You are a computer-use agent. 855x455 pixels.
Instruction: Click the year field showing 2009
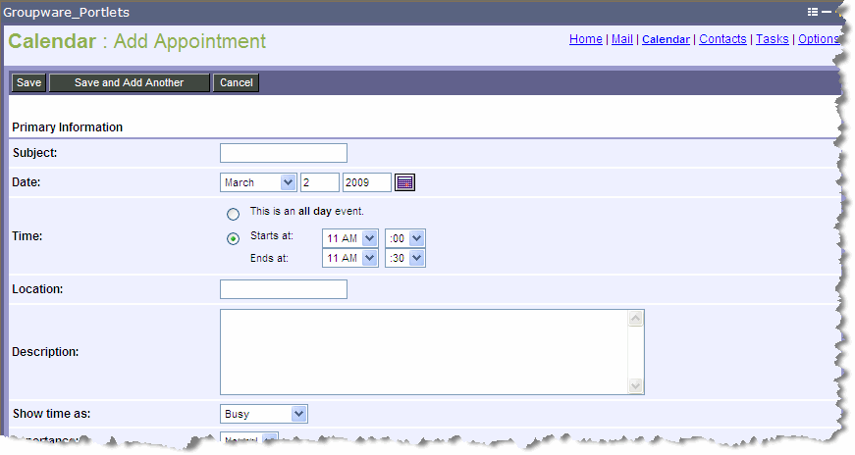[367, 182]
